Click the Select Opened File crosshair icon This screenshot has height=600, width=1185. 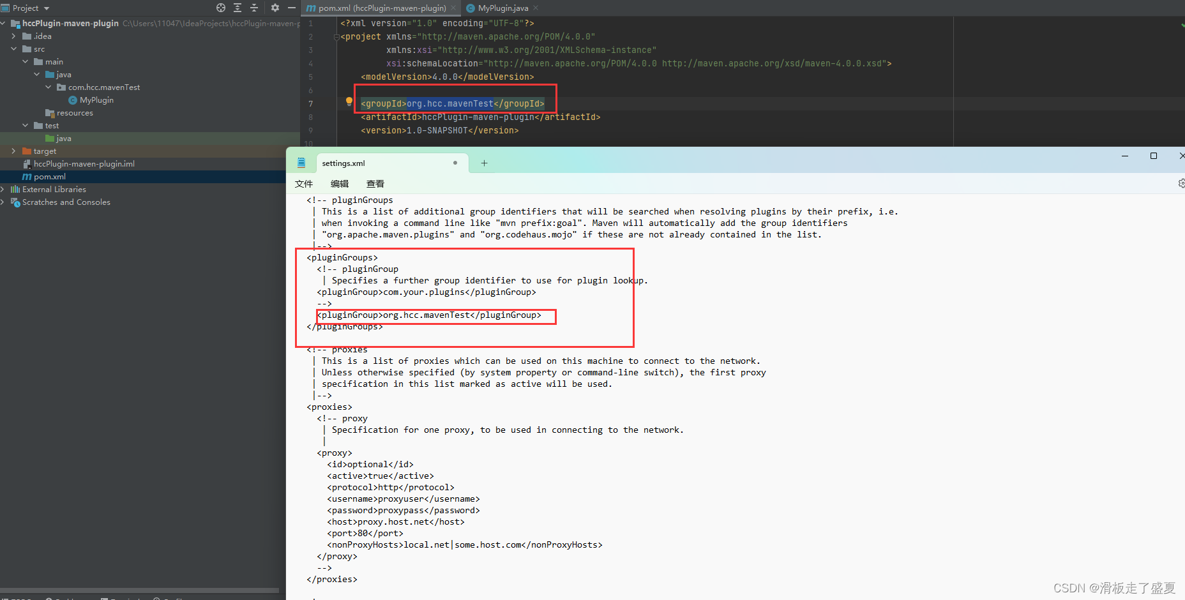(x=220, y=8)
